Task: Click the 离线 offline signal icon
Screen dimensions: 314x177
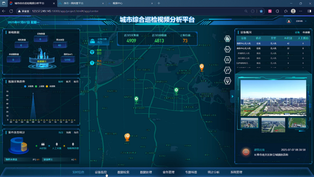Action: [92, 63]
